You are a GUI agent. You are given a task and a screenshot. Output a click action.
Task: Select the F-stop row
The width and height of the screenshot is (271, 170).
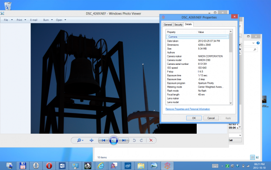197,71
